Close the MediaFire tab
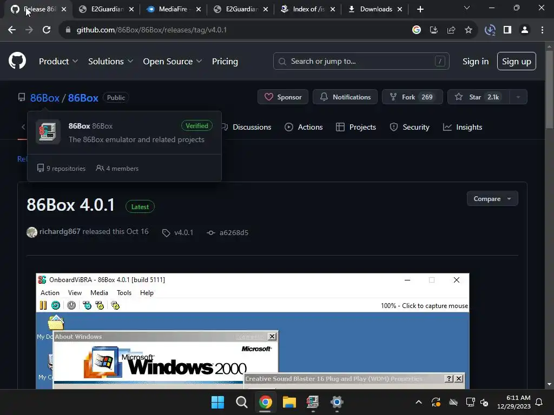The height and width of the screenshot is (415, 554). point(199,10)
